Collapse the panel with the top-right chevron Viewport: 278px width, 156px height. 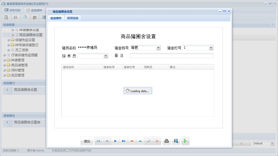tap(272, 24)
